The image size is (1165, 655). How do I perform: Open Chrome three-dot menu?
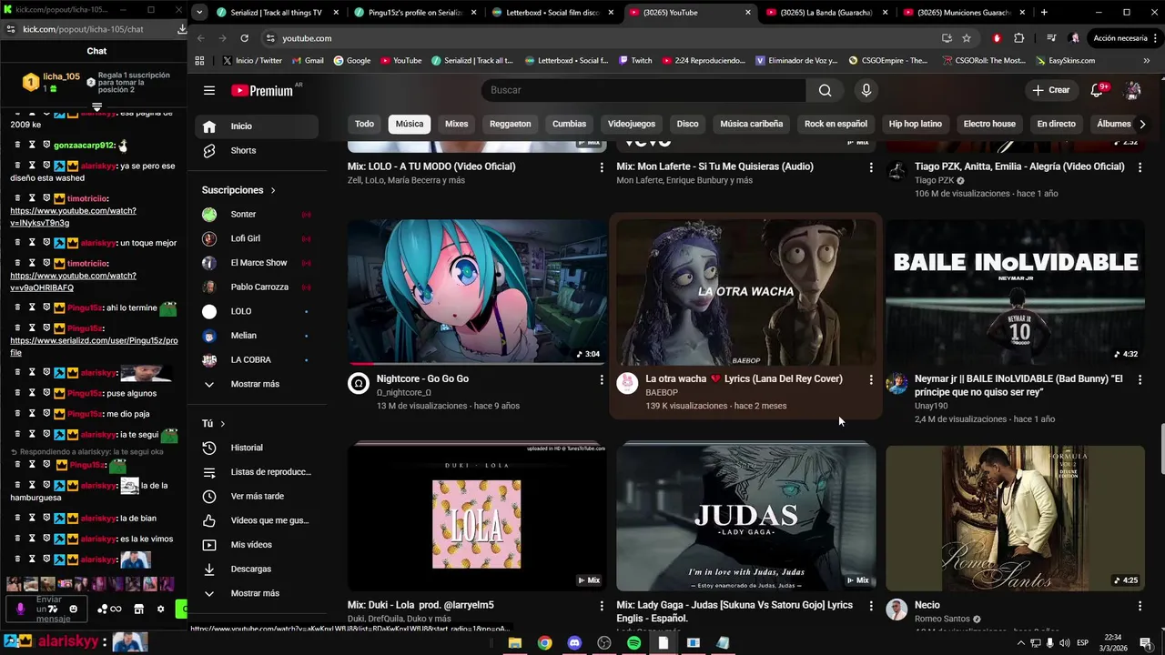pos(1153,38)
